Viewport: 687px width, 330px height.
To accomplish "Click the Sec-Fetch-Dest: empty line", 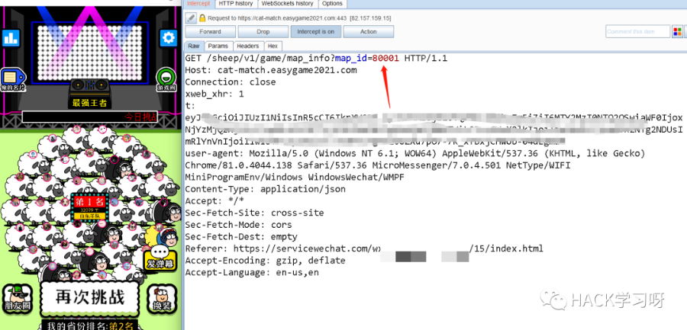I will click(241, 236).
